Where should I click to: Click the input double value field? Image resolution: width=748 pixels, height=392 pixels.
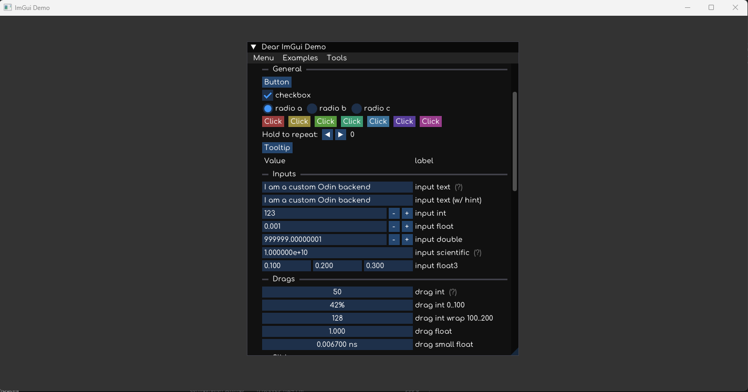click(324, 239)
